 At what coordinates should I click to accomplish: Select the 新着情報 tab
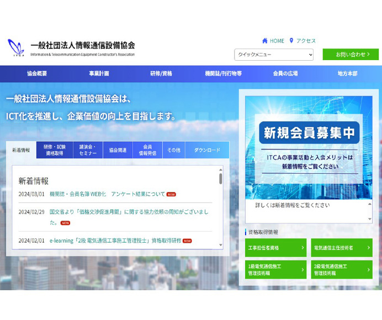pyautogui.click(x=21, y=150)
